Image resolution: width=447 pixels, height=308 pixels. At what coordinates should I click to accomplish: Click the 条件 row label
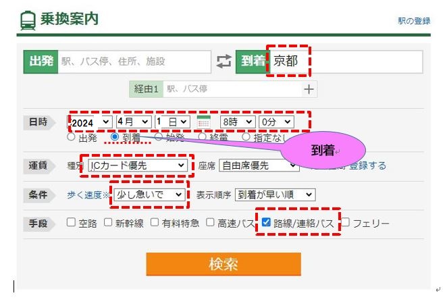38,195
